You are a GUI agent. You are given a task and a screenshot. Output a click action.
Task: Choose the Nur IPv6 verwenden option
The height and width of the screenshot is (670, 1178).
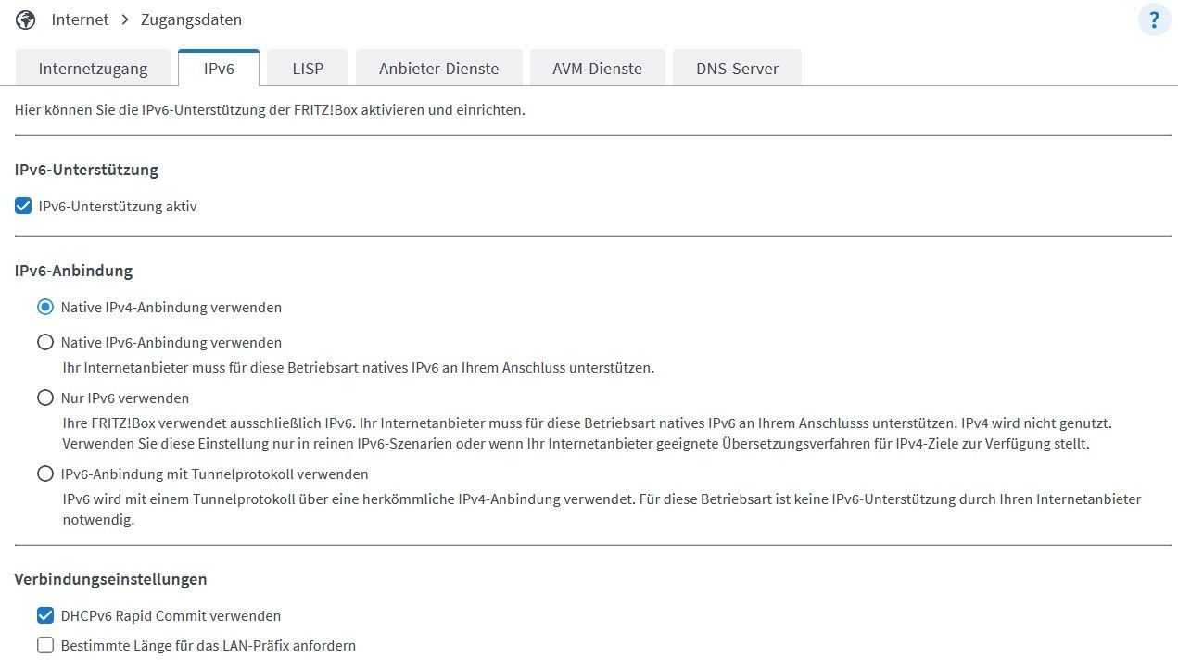coord(45,398)
